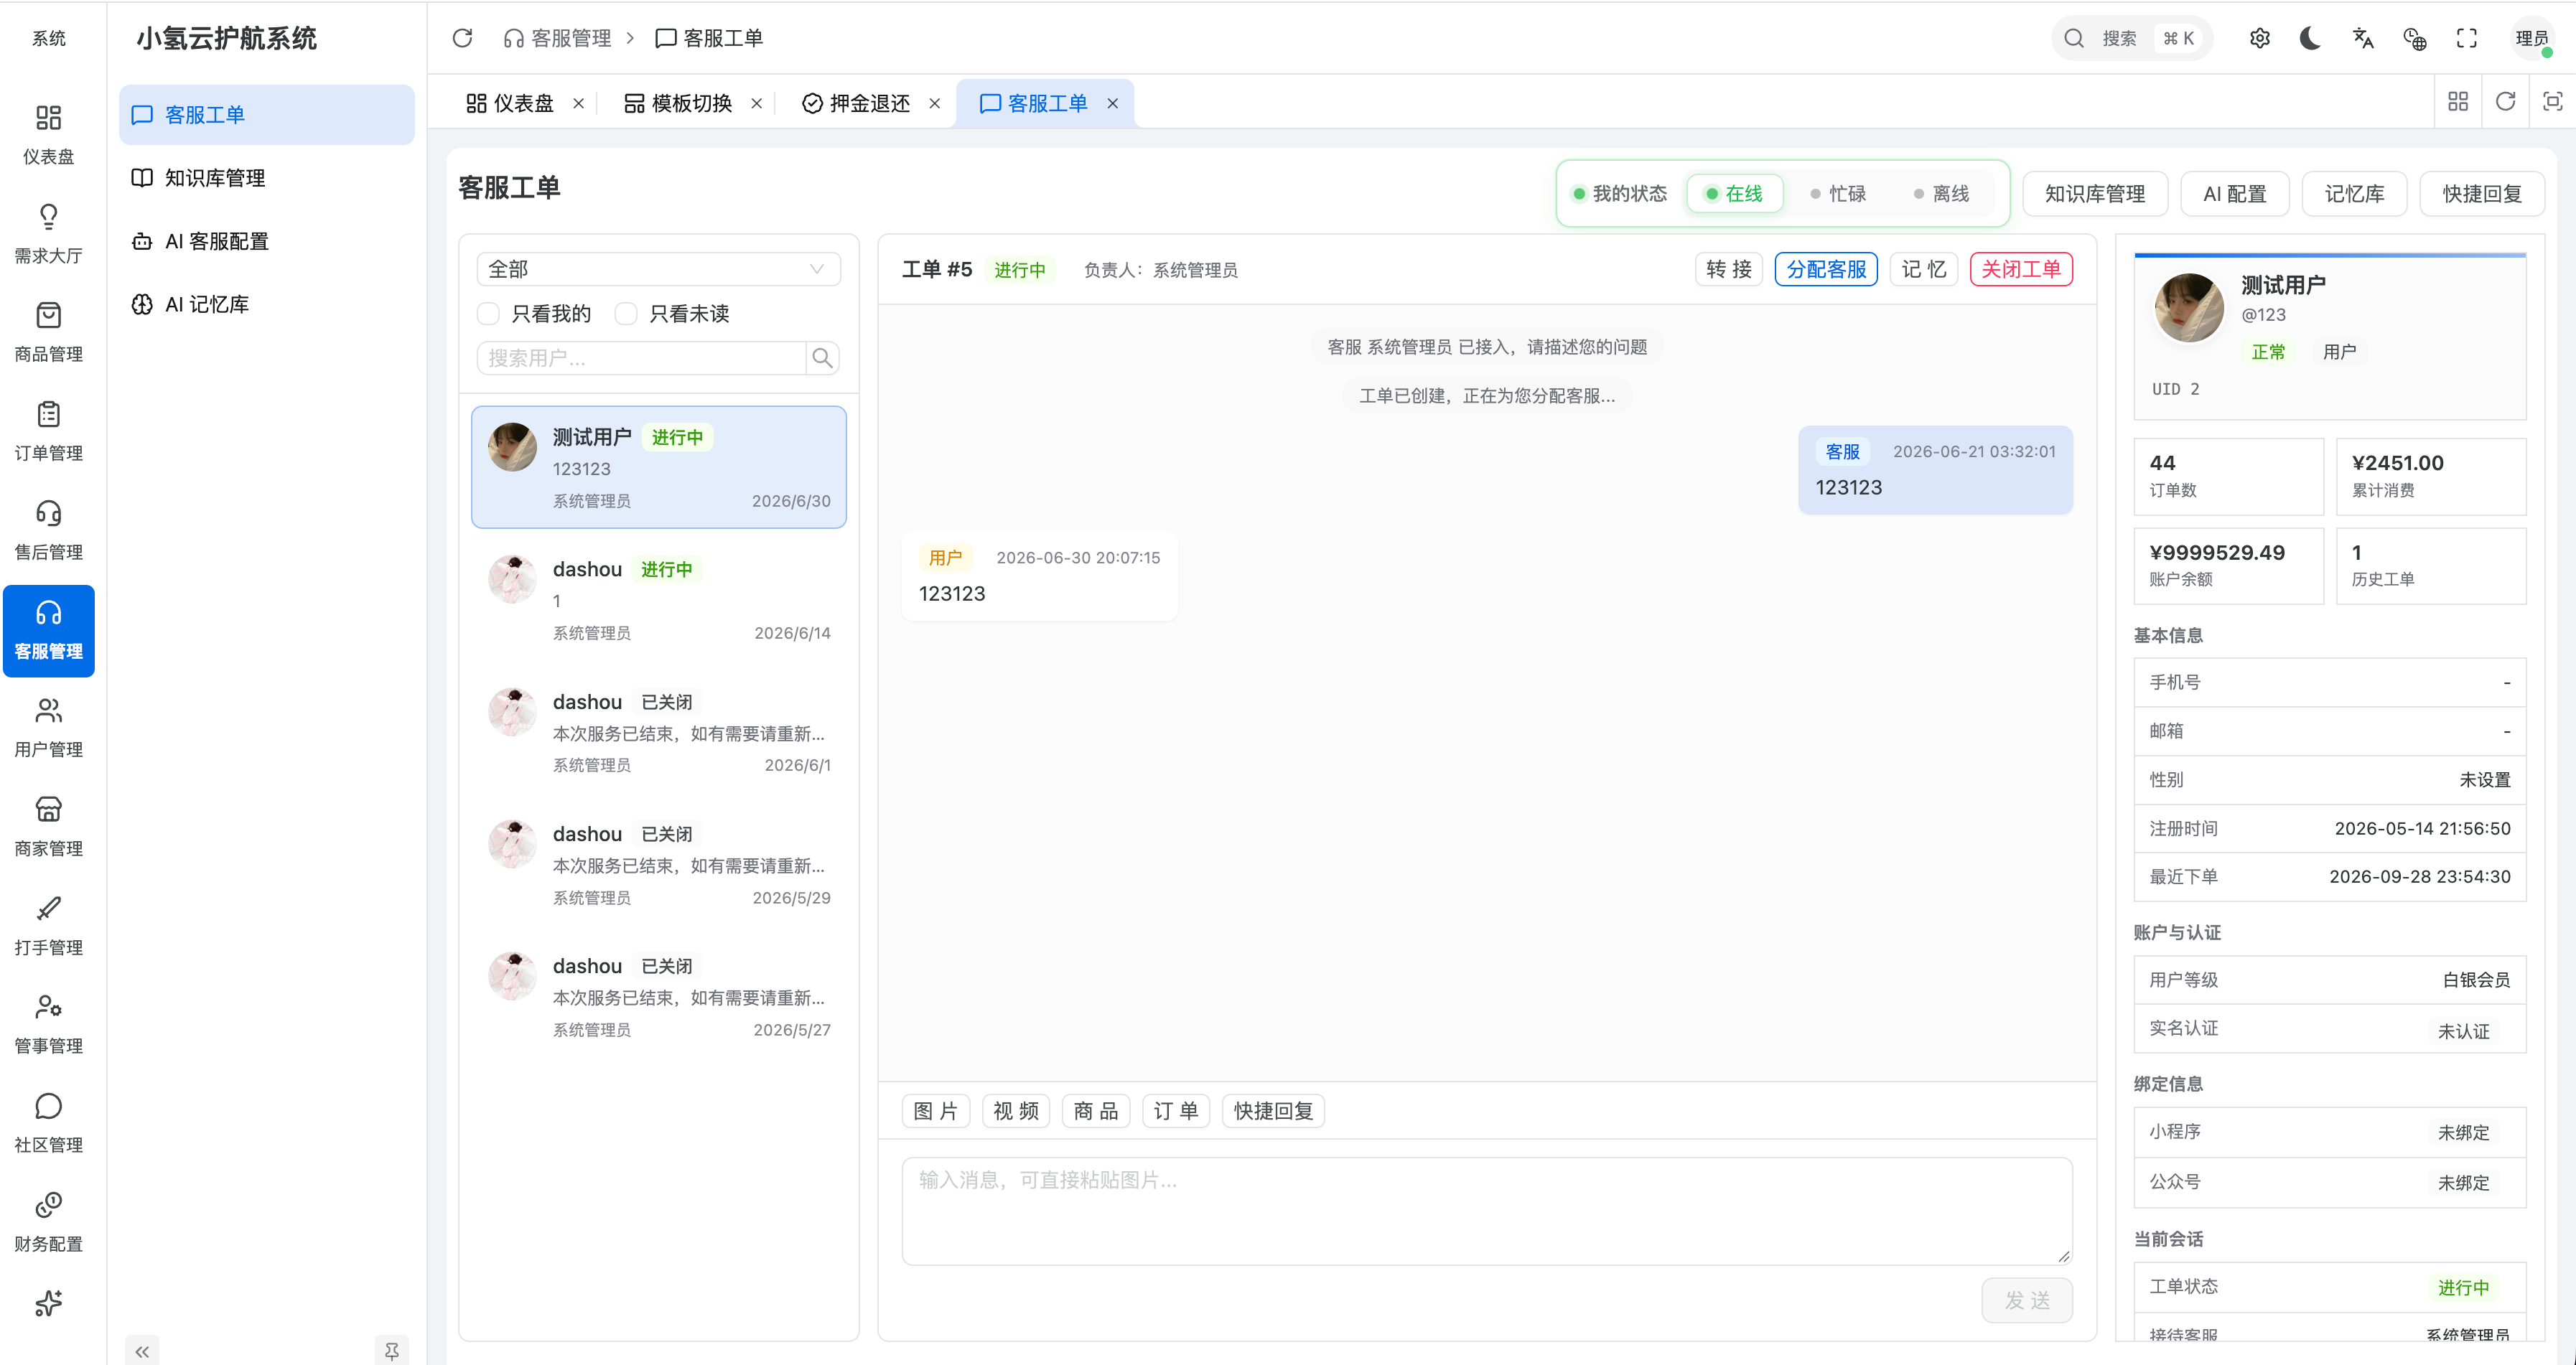The image size is (2576, 1365).
Task: Switch to the 押金退还 tab
Action: [857, 103]
